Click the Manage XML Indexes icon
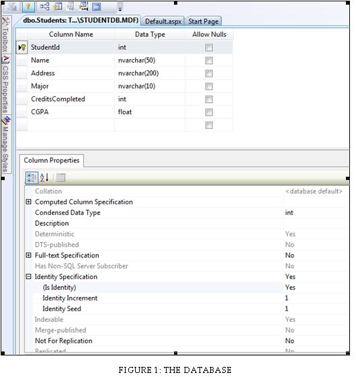356x377 pixels. tap(83, 7)
